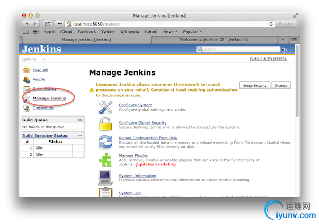
Task: Click the add bookmark plus button
Action: 60,24
